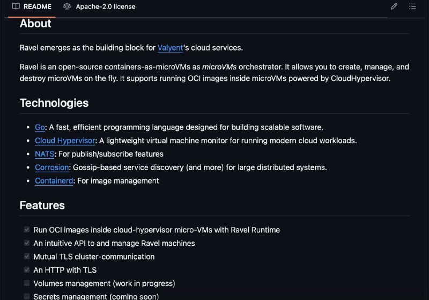The height and width of the screenshot is (300, 429).
Task: Open the Containerd link
Action: click(54, 181)
